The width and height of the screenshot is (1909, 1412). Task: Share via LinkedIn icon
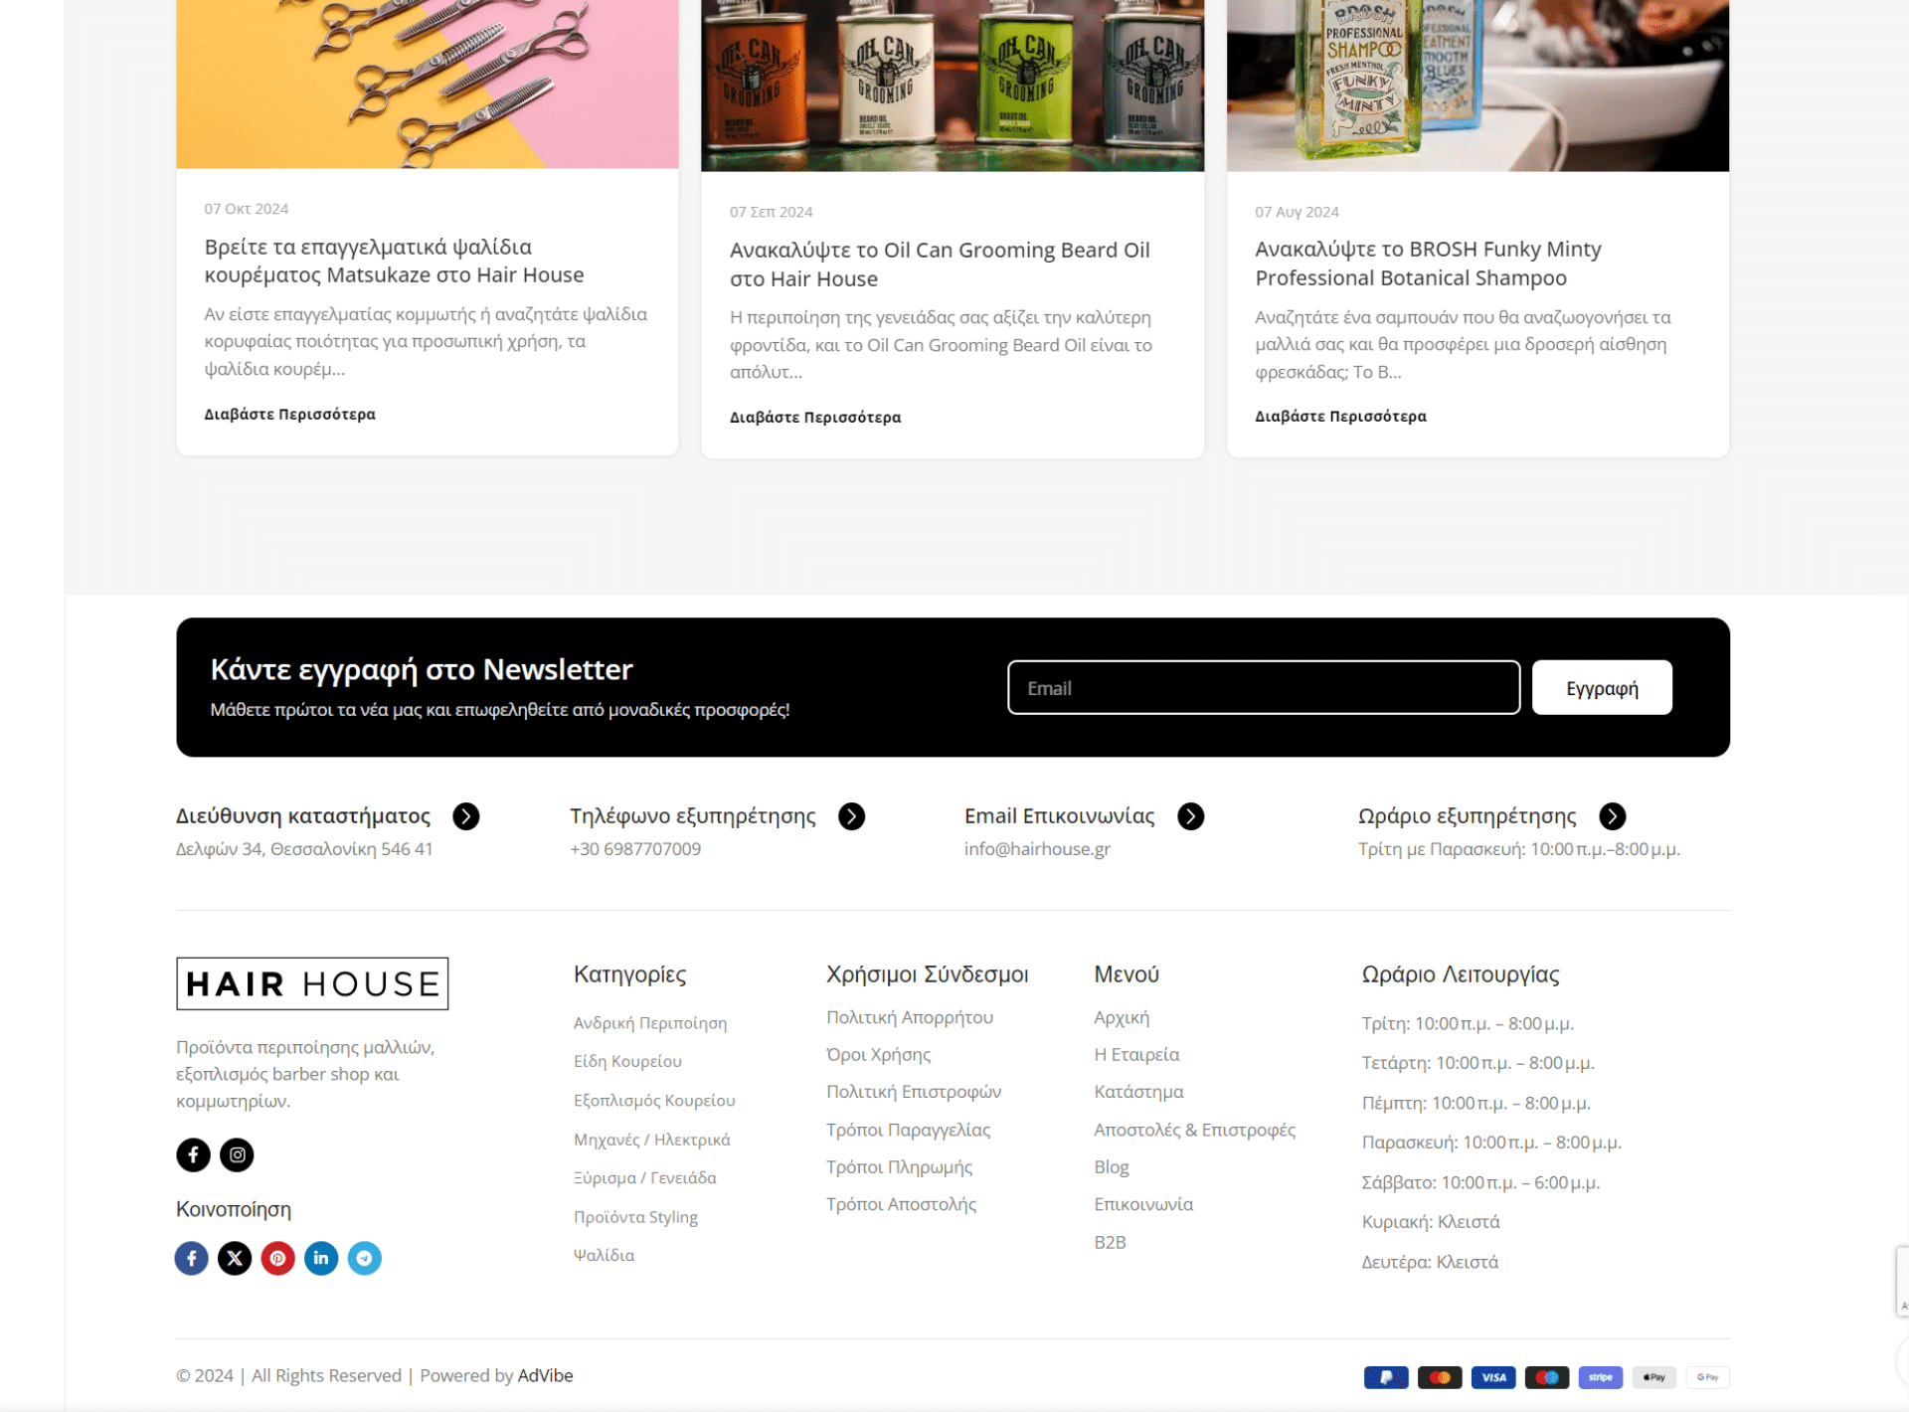pyautogui.click(x=321, y=1258)
